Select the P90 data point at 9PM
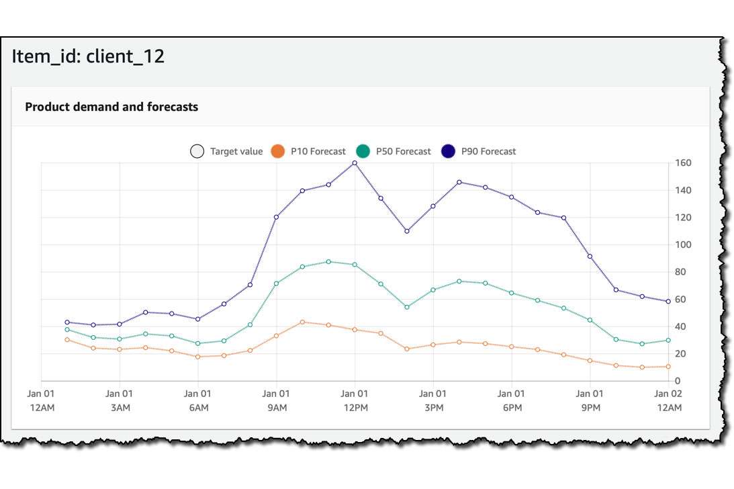 (590, 256)
